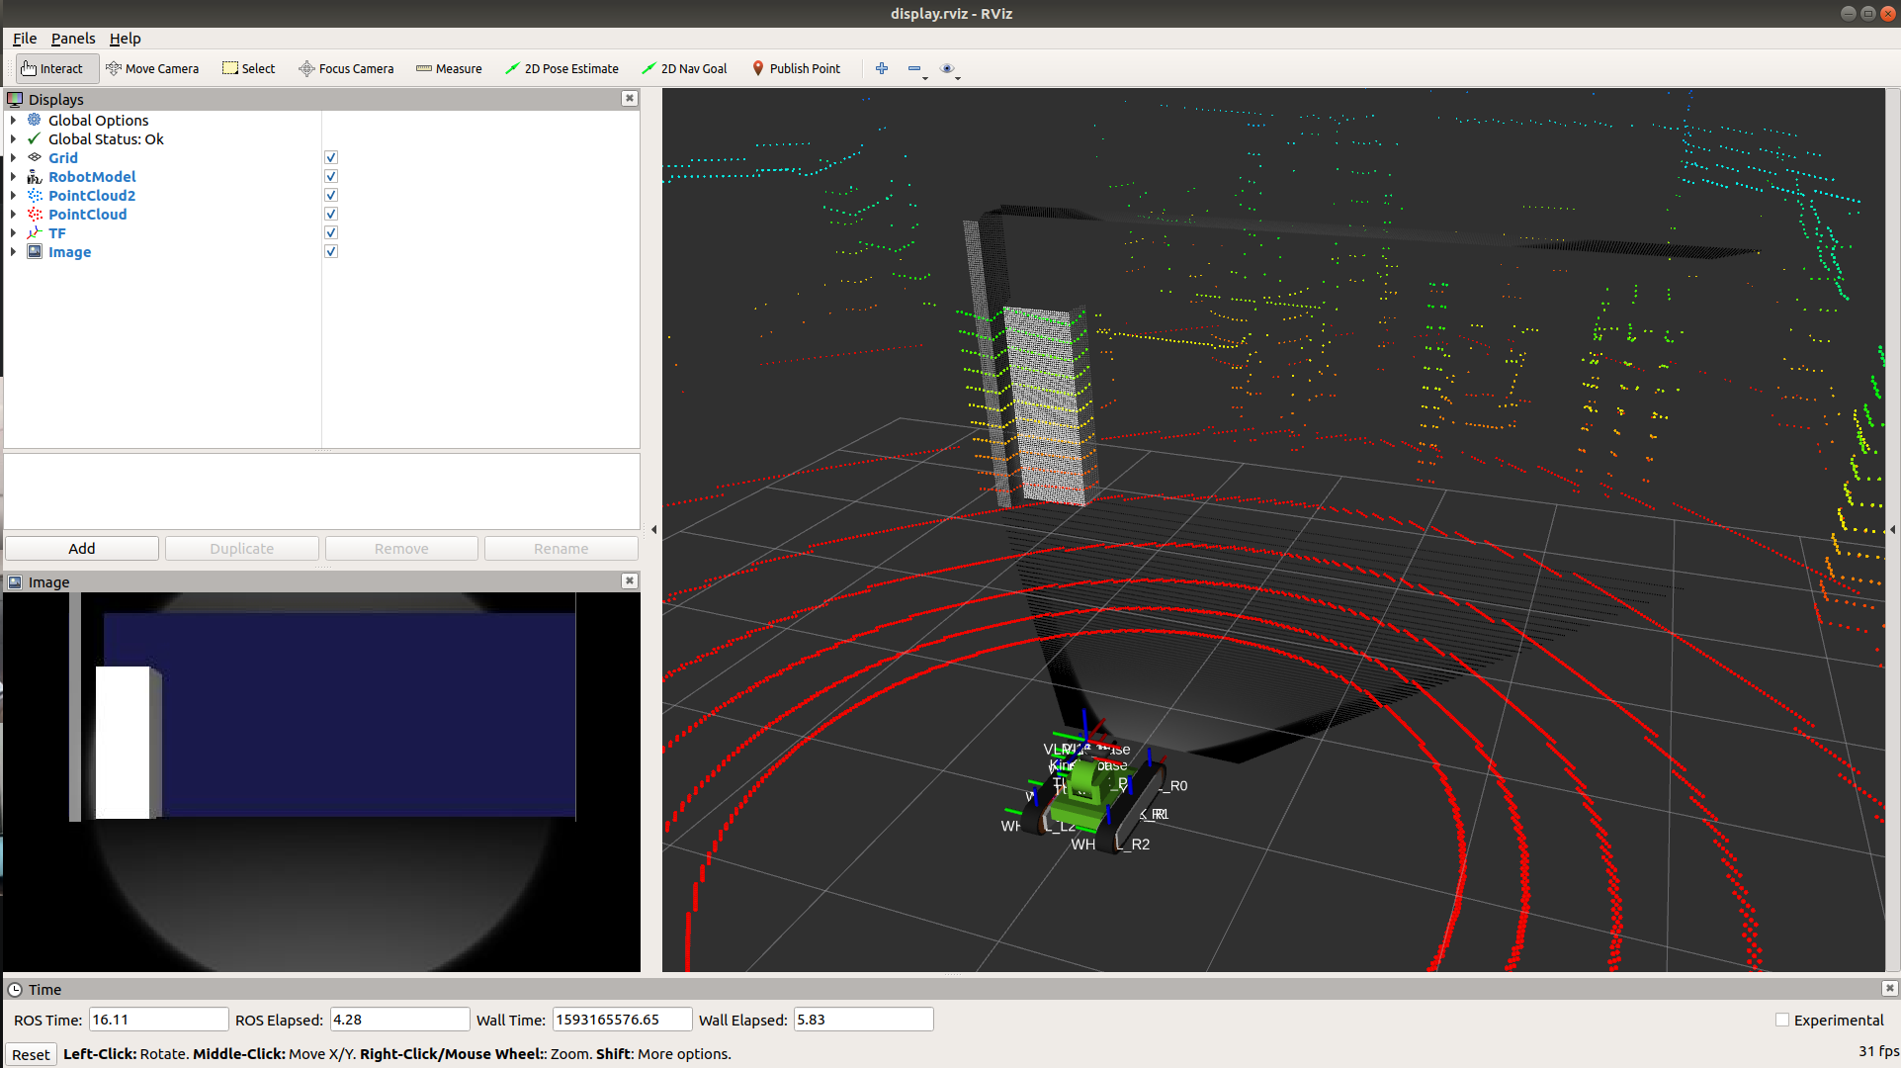Click the plus add-tool icon in toolbar
Screen dimensions: 1901x1068
(882, 68)
